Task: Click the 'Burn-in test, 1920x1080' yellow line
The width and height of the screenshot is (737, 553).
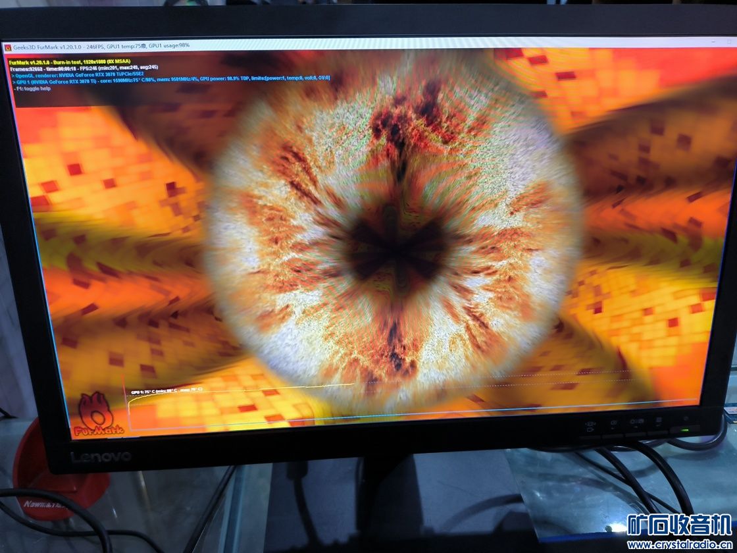Action: point(69,62)
